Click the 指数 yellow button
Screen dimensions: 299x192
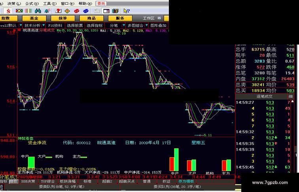click(x=9, y=18)
